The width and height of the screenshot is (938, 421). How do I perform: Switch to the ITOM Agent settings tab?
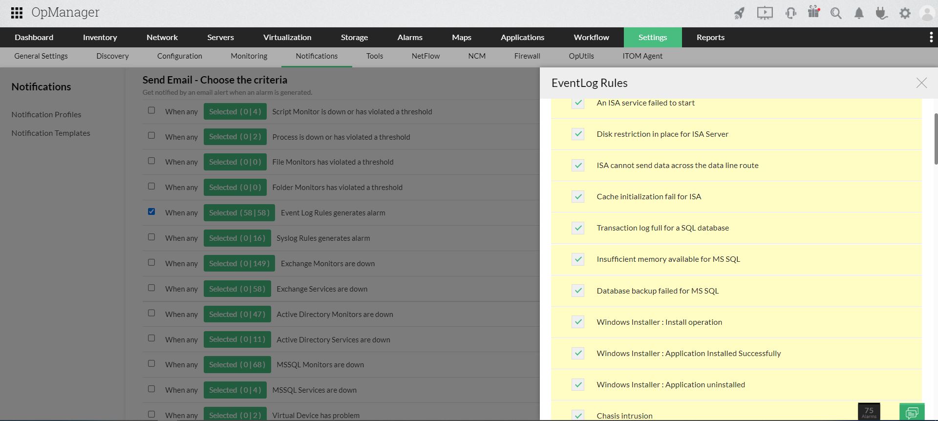tap(642, 56)
